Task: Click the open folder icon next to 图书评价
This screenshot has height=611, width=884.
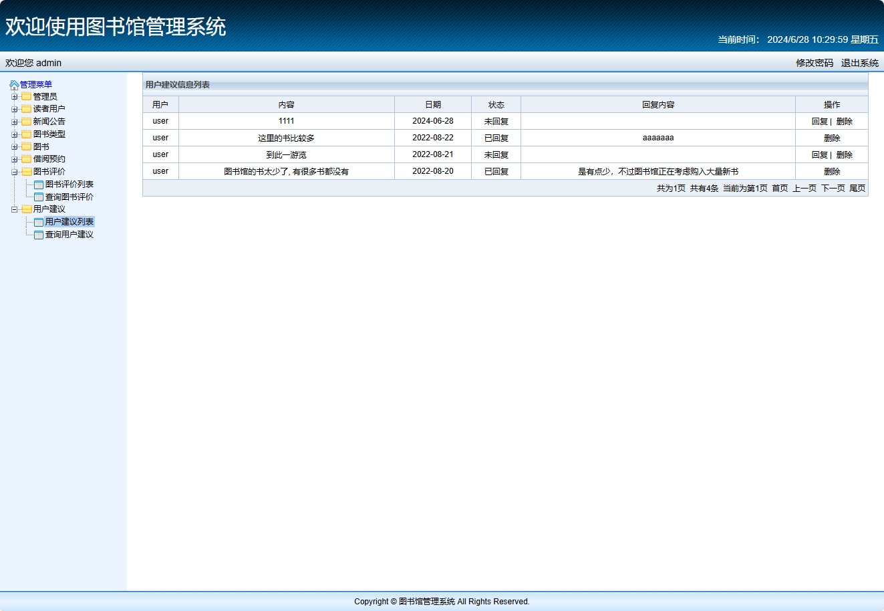Action: pyautogui.click(x=27, y=172)
